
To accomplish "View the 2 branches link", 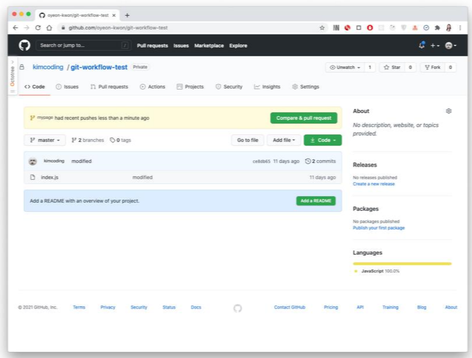I will (87, 140).
